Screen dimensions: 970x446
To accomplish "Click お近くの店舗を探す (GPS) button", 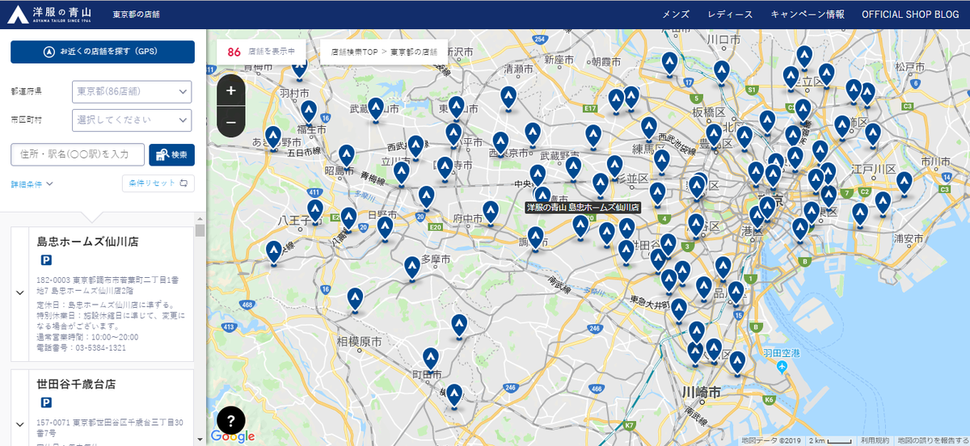I will (x=103, y=52).
